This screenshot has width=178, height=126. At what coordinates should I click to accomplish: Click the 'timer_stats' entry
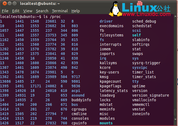tap(144, 77)
